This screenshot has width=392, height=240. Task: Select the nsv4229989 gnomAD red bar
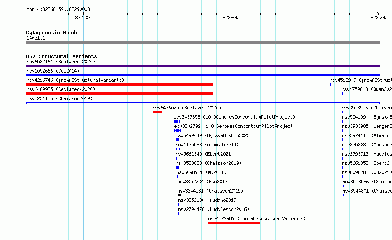(234, 223)
